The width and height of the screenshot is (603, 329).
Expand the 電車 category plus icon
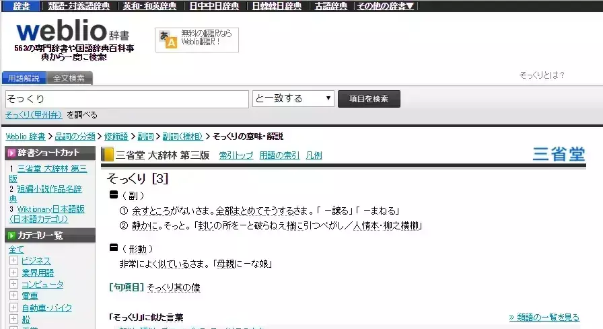coord(13,296)
